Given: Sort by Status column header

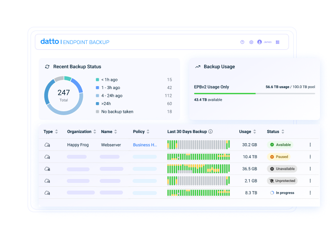Looking at the screenshot, I should [283, 132].
